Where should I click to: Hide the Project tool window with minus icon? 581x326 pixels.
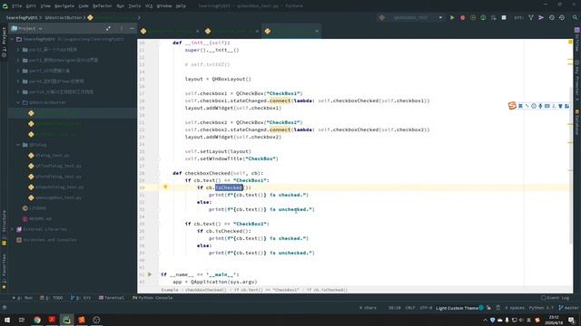tap(132, 28)
